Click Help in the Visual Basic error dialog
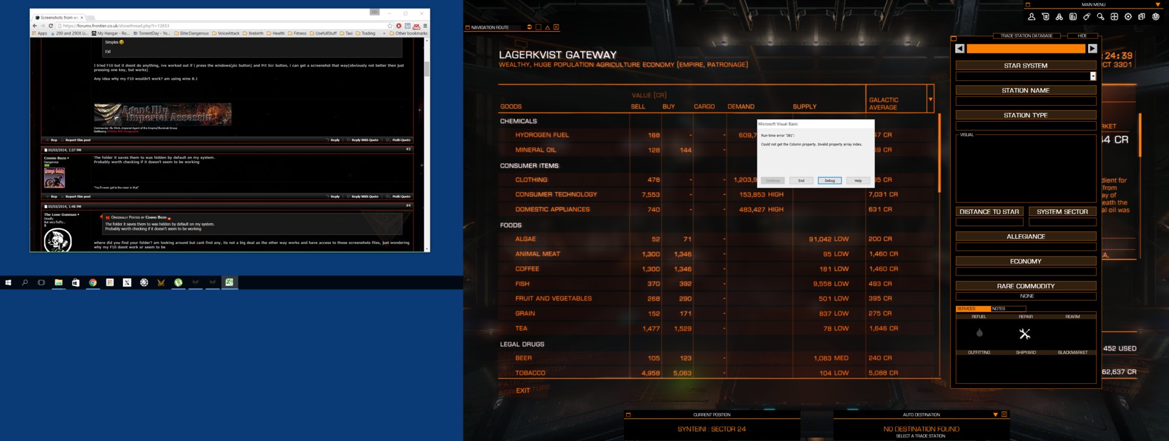This screenshot has height=441, width=1169. click(858, 181)
